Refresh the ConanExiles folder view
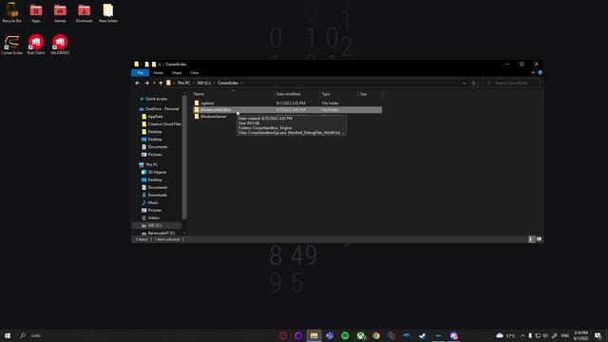608x342 pixels. coord(473,83)
